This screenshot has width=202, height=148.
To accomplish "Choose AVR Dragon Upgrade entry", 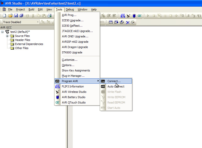I will click(77, 47).
